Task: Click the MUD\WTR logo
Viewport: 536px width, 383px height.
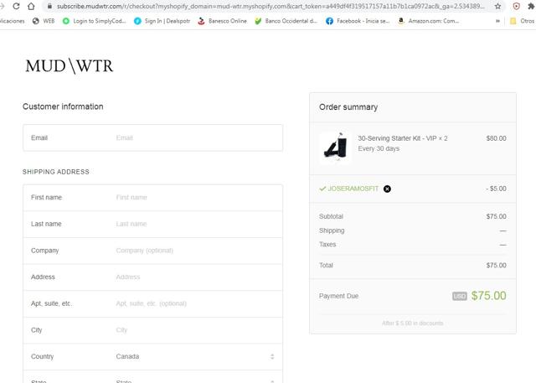Action: [69, 65]
